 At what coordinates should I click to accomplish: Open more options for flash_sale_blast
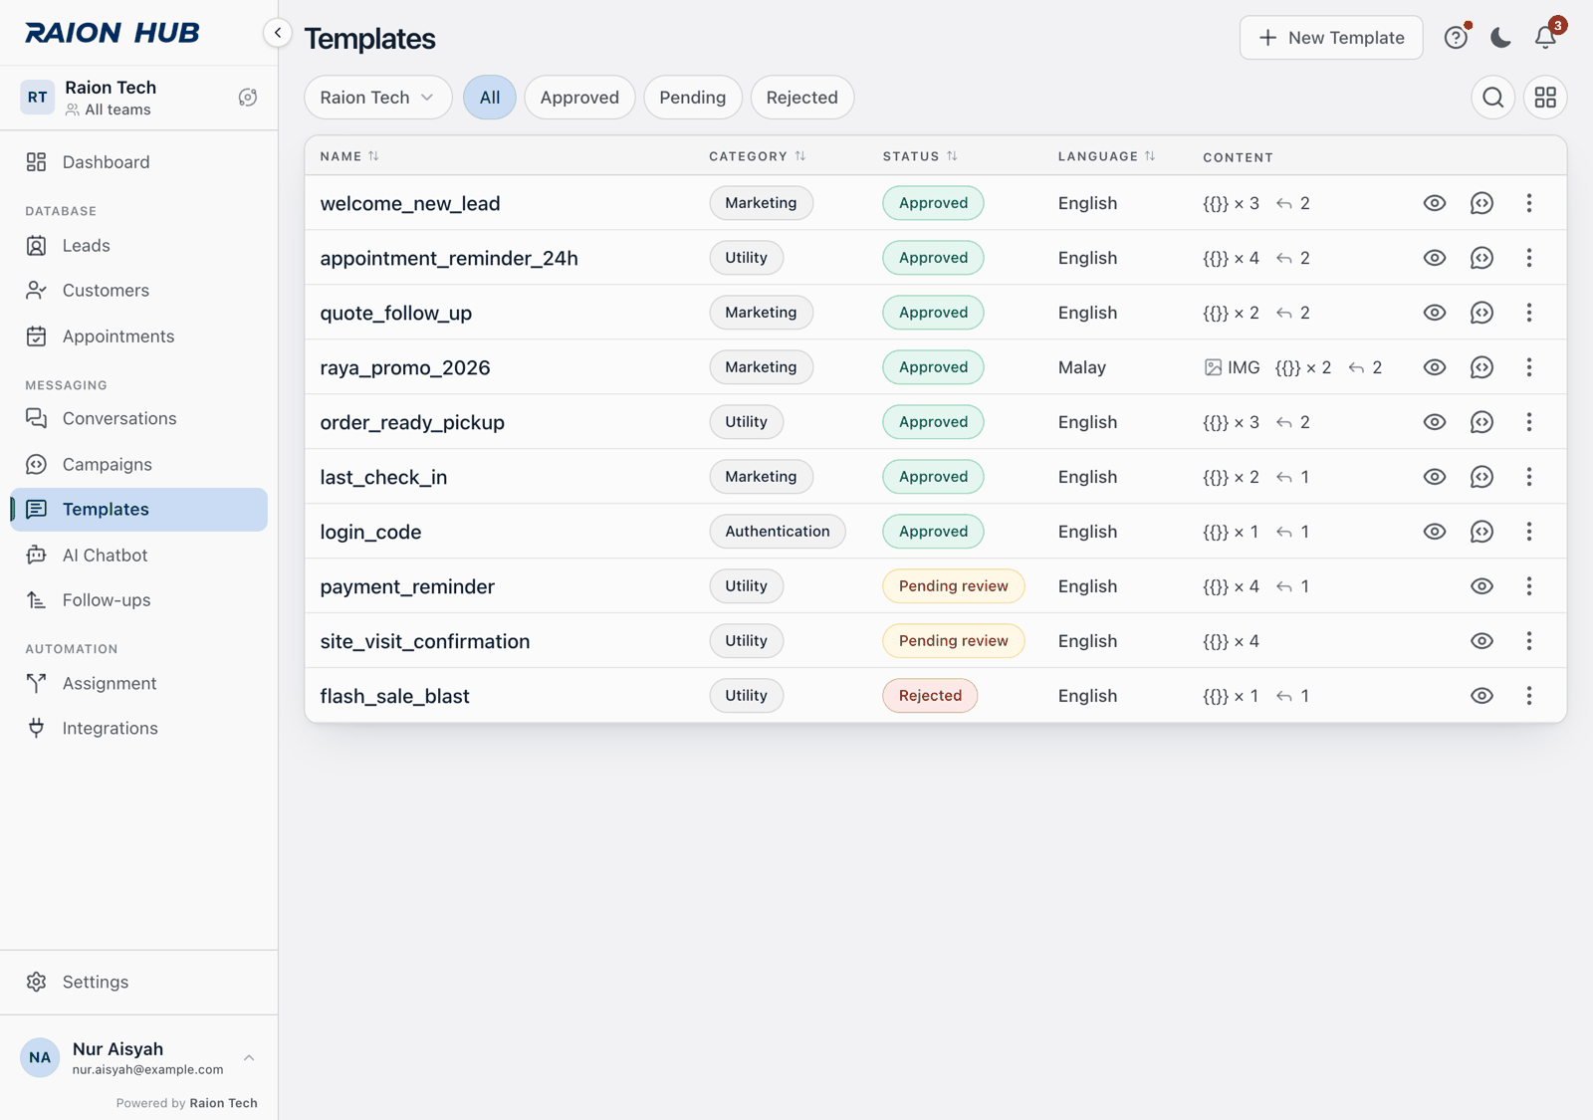1529,696
